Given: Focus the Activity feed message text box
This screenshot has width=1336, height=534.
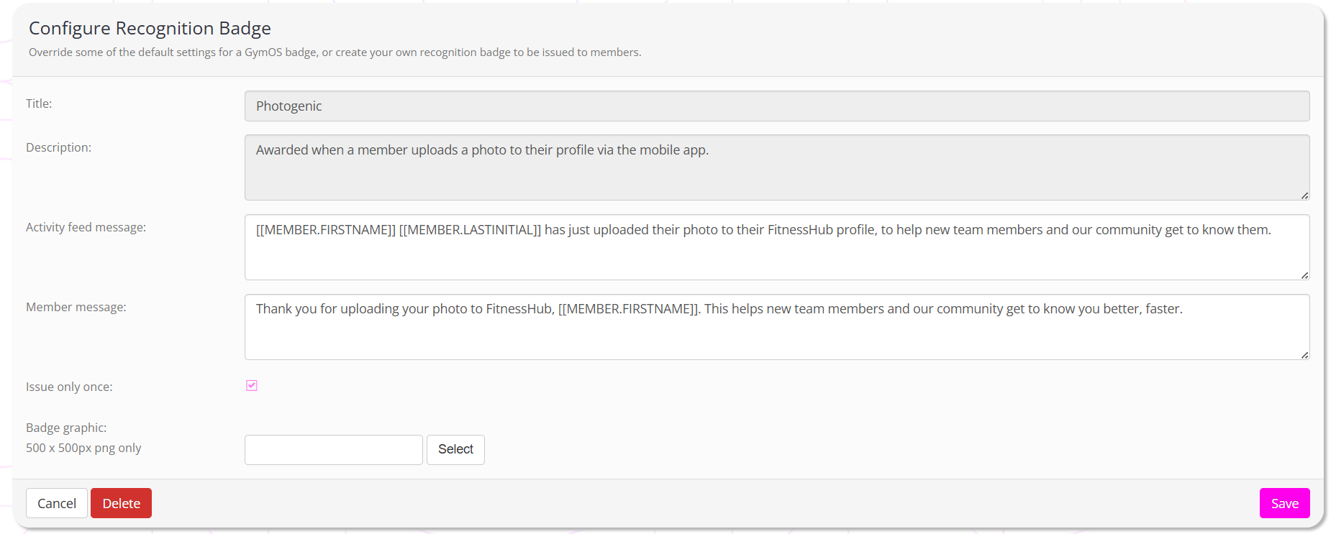Looking at the screenshot, I should [x=776, y=247].
